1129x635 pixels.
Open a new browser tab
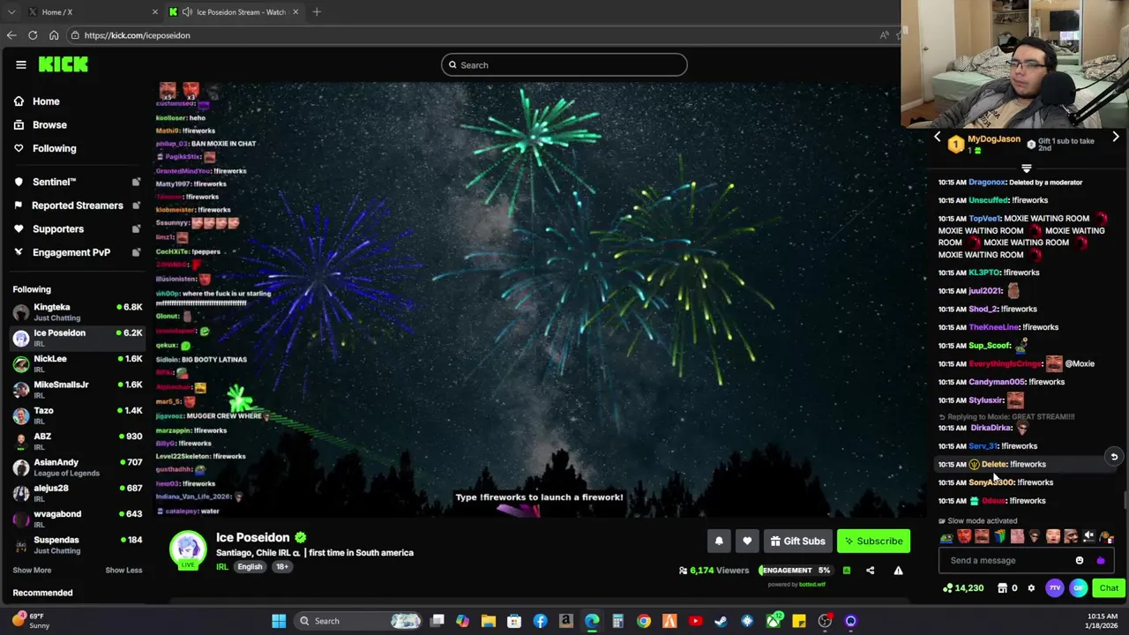tap(317, 12)
